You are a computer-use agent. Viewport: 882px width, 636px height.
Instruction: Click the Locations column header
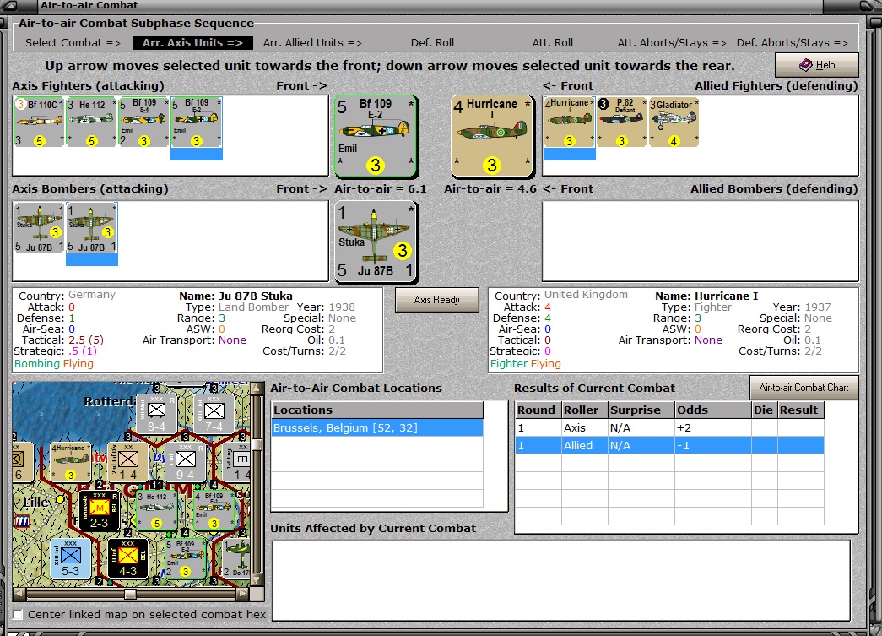point(377,410)
